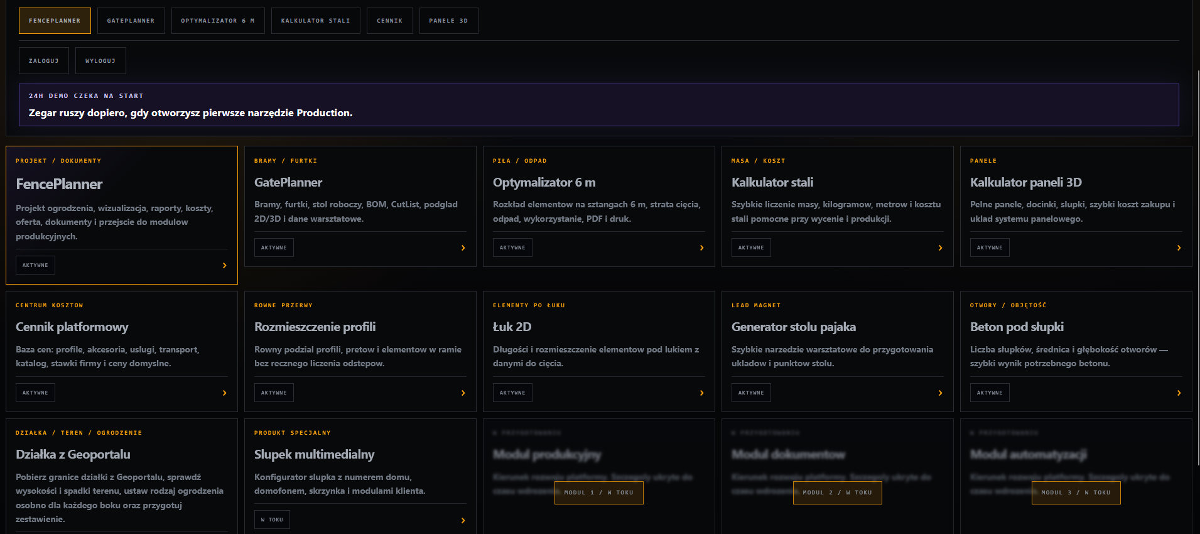The image size is (1200, 534).
Task: Click the W toku badge on Slupek multimedialny
Action: 272,520
